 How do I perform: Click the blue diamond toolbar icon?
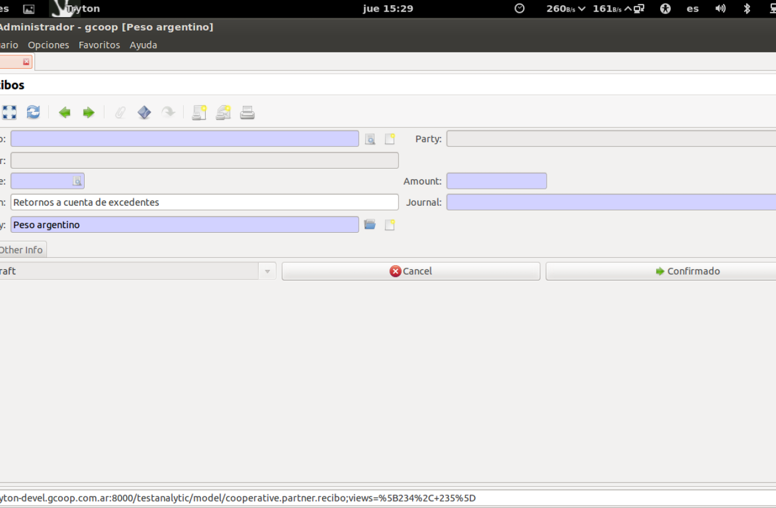pos(144,112)
